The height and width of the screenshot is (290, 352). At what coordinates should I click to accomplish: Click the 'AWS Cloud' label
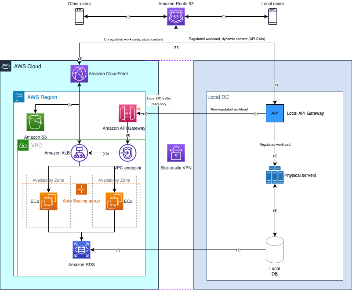click(28, 66)
